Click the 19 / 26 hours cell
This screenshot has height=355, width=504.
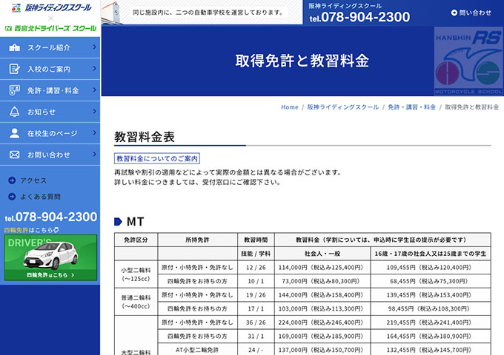tap(256, 295)
